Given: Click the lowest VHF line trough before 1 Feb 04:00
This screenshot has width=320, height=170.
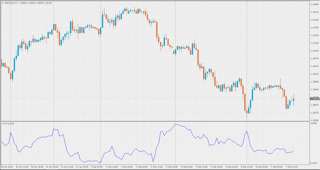Looking at the screenshot, I should pyautogui.click(x=100, y=163).
